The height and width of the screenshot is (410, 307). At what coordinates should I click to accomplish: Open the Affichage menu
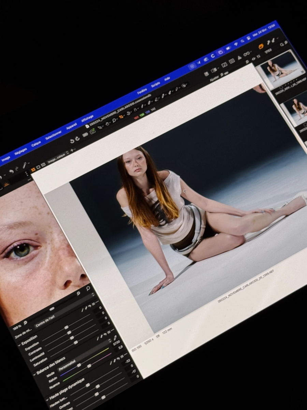tap(87, 118)
